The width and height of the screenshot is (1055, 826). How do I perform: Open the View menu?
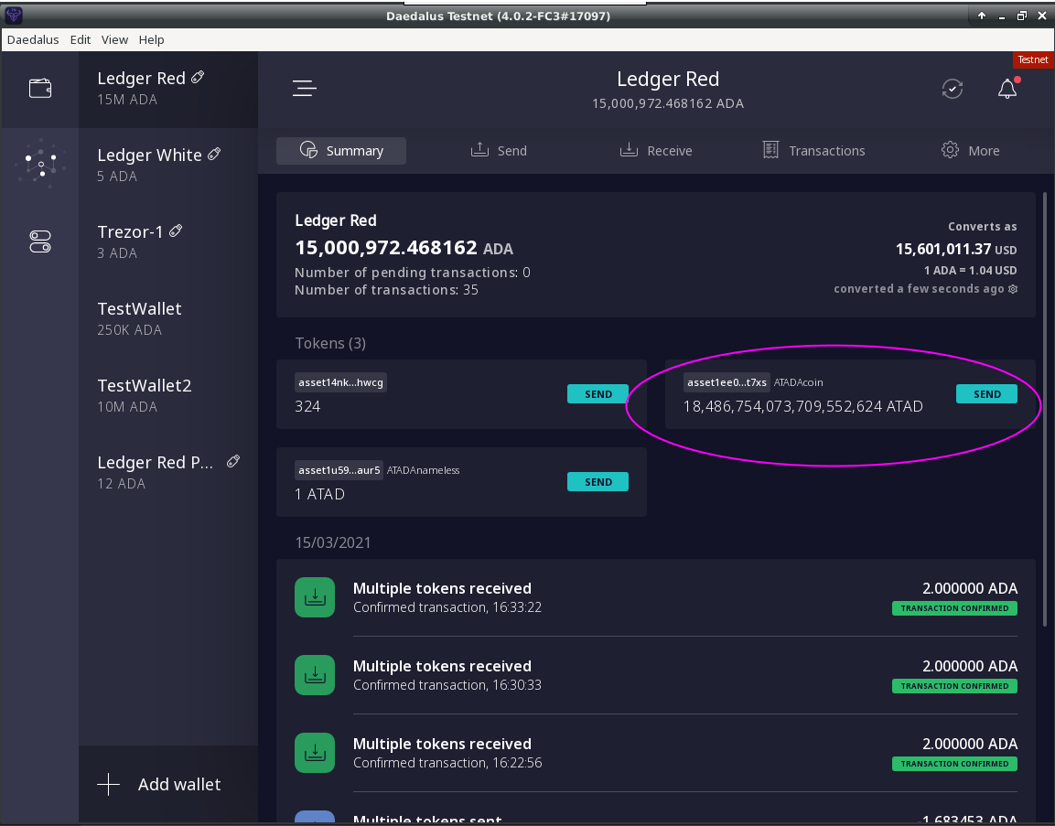(x=114, y=39)
